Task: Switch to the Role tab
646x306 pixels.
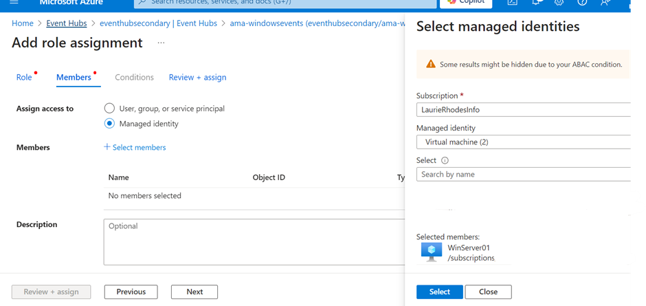Action: (x=24, y=77)
